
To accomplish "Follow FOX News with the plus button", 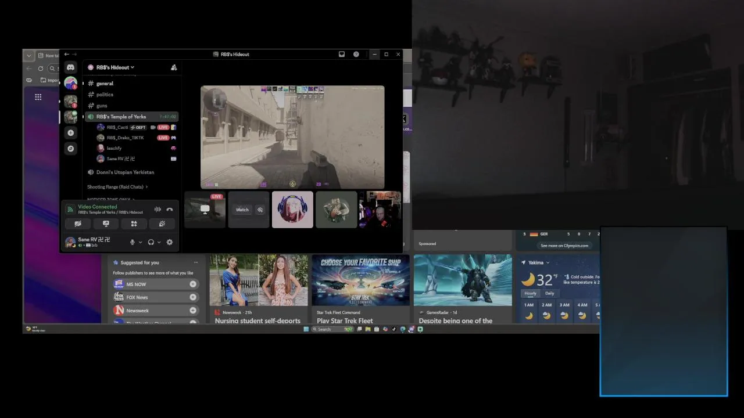I will pyautogui.click(x=193, y=297).
